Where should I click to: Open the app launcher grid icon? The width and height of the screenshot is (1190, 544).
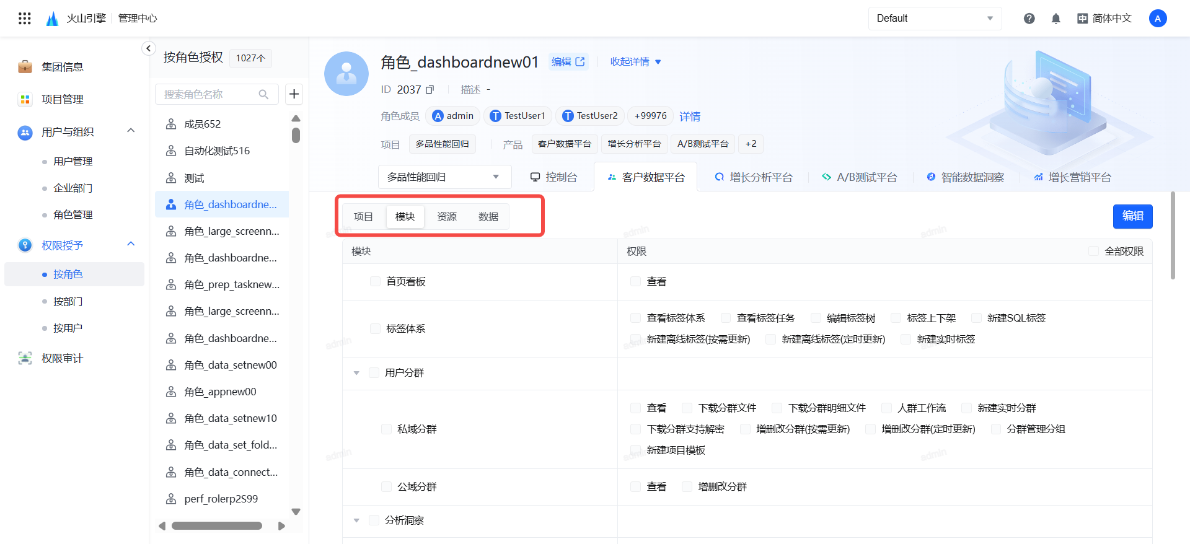click(25, 19)
